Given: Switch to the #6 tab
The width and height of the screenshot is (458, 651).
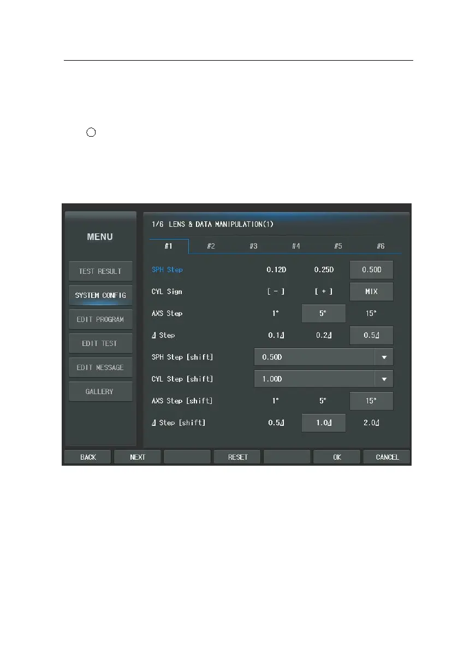Looking at the screenshot, I should tap(380, 246).
